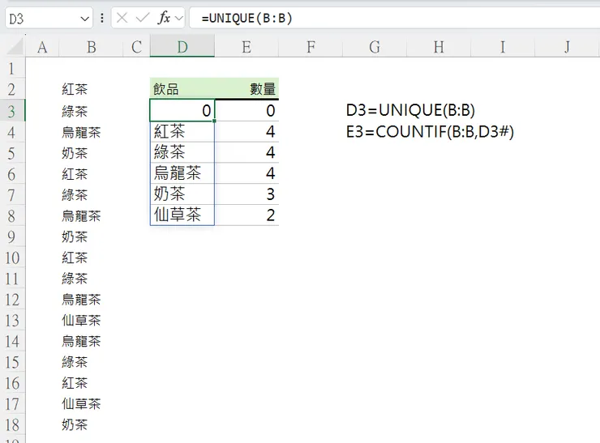The image size is (600, 443).
Task: Select cell D8 with 仙草茶
Action: point(182,215)
